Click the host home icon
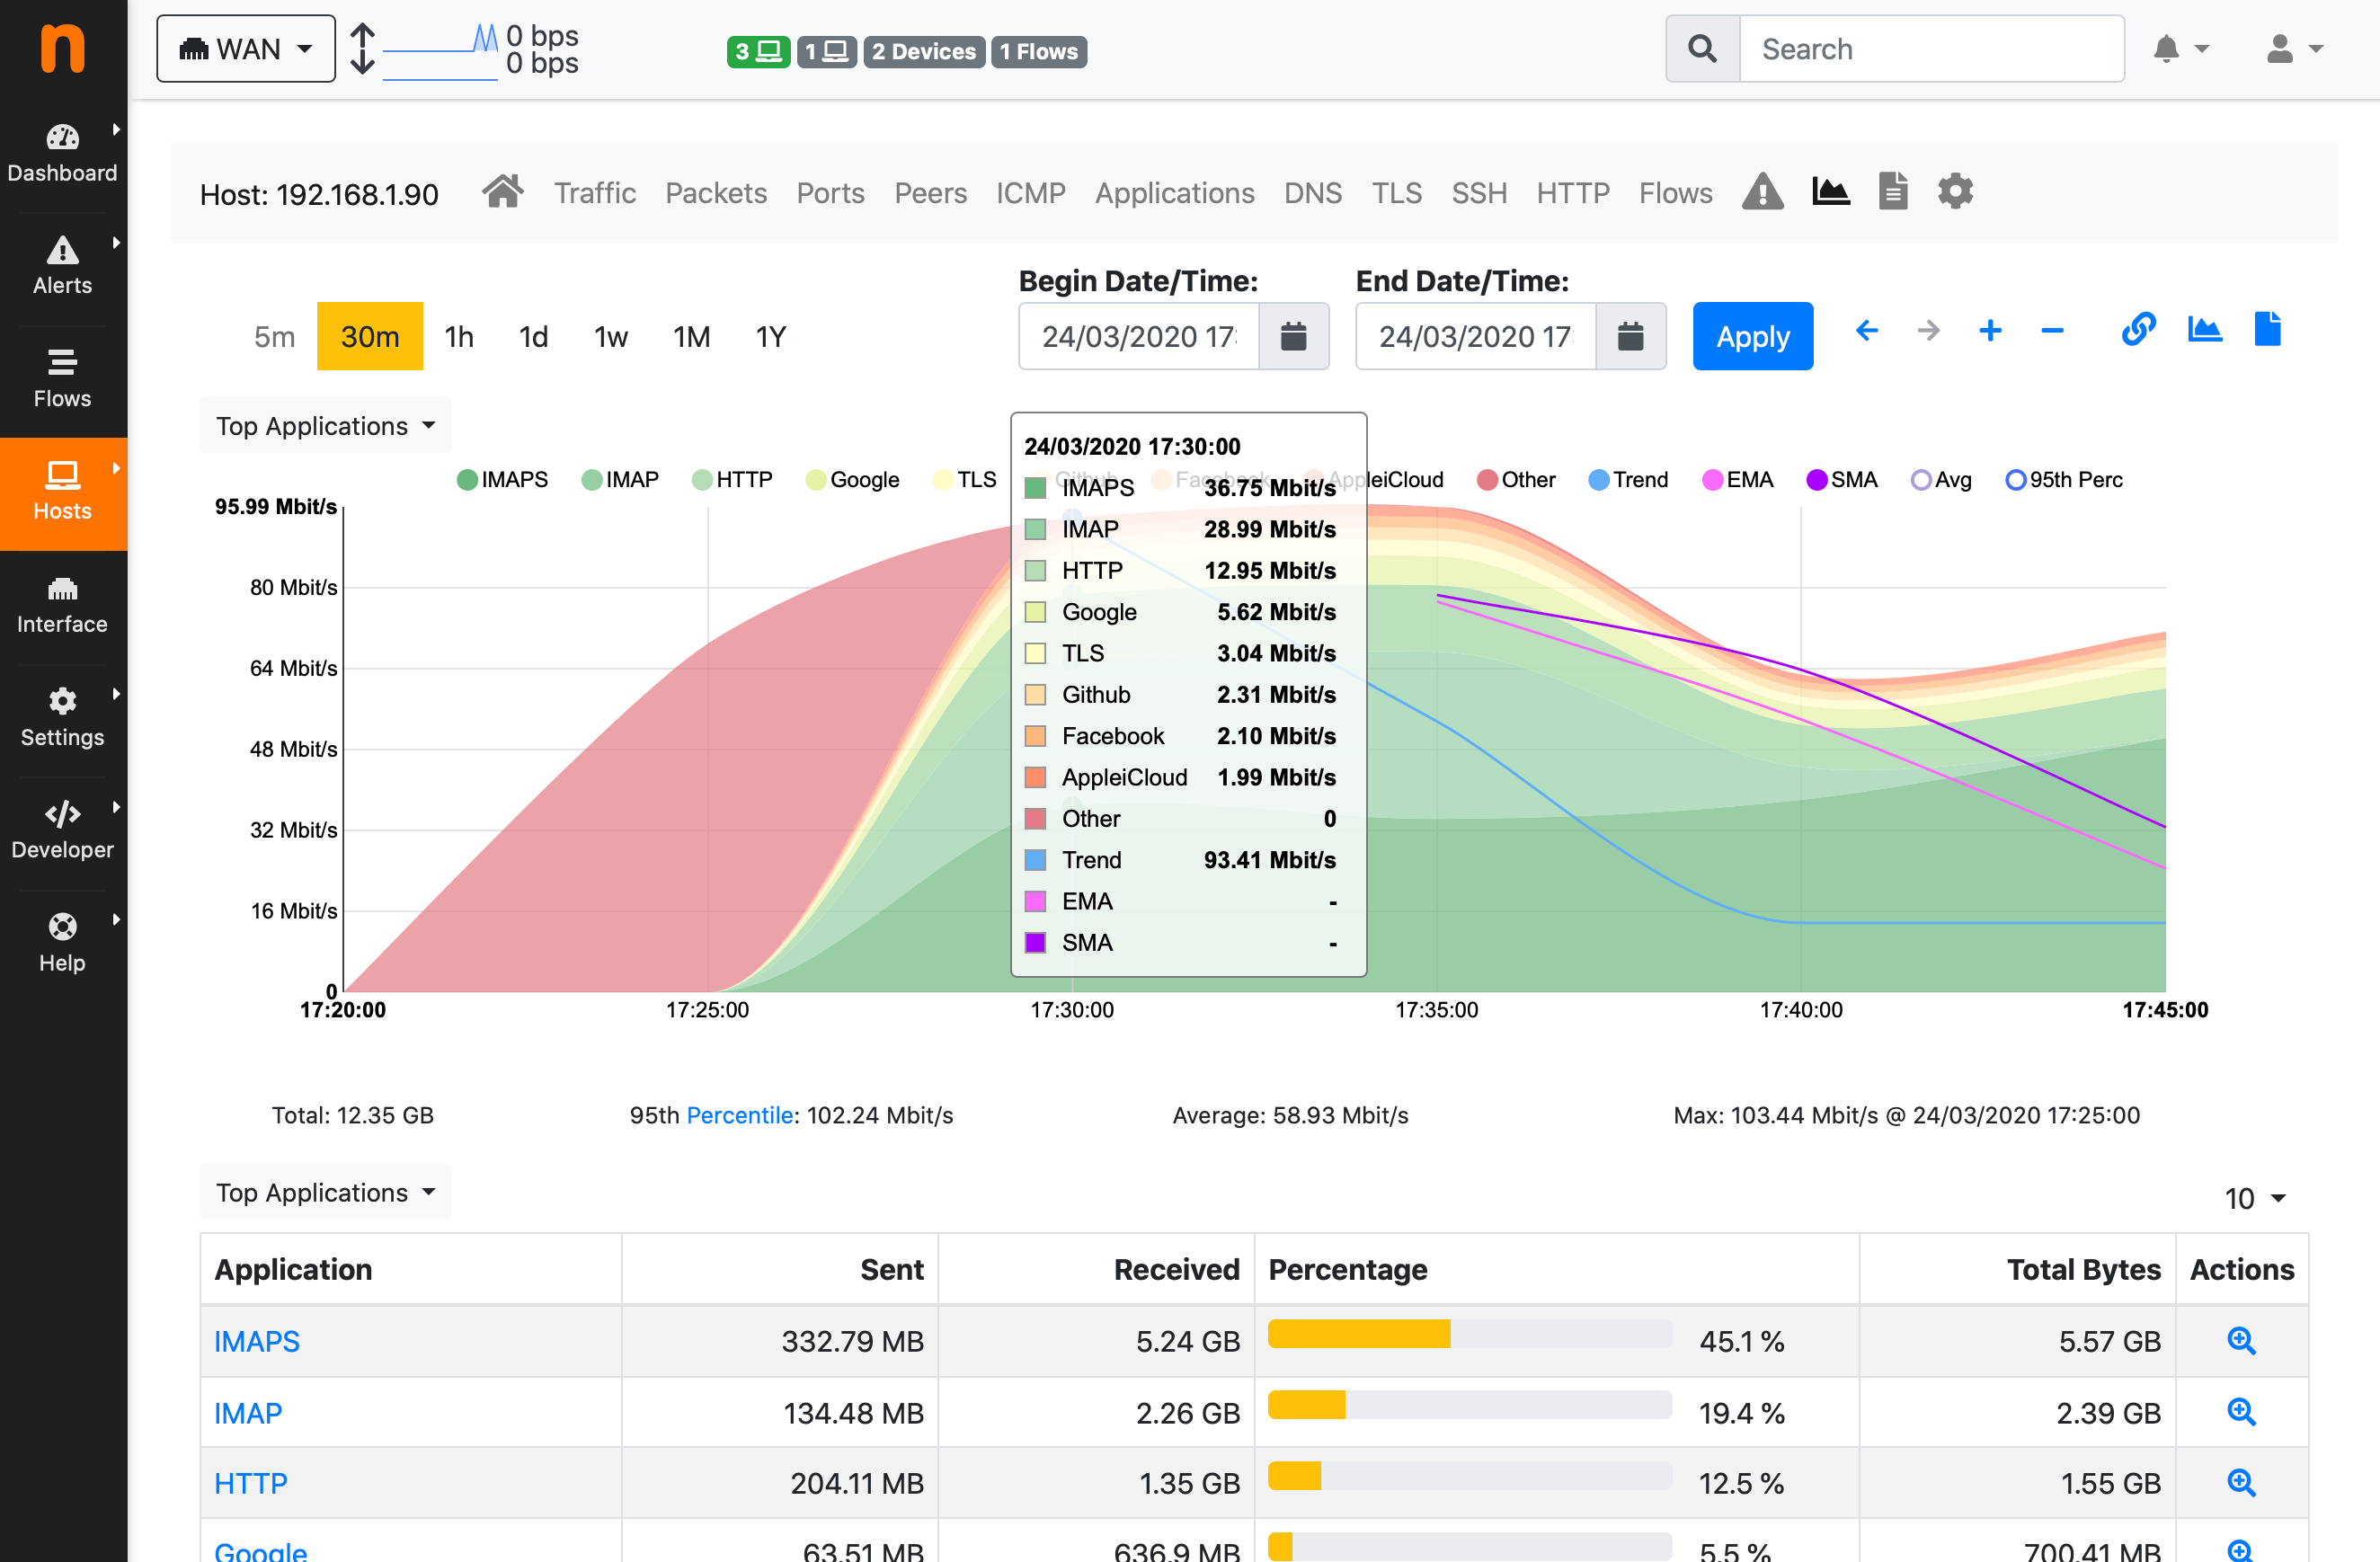The height and width of the screenshot is (1562, 2380). [x=502, y=192]
